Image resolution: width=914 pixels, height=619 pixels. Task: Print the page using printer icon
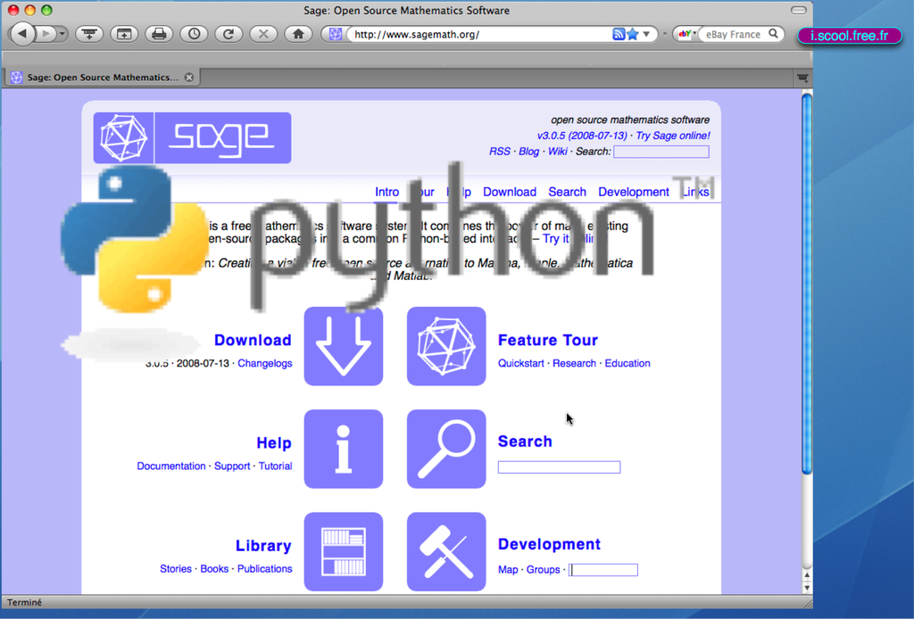tap(159, 35)
